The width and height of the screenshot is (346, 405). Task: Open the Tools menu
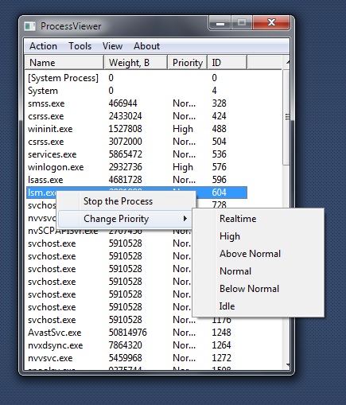tap(80, 46)
